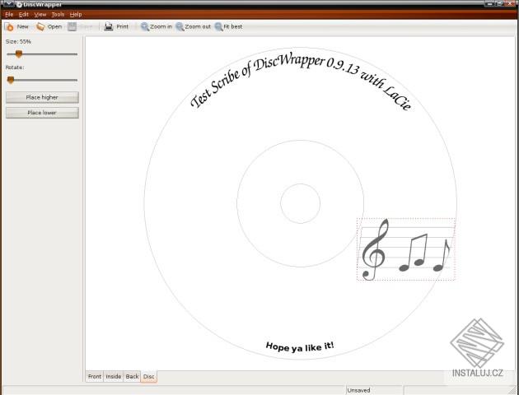Click the window resize grip in status bar

[x=514, y=390]
